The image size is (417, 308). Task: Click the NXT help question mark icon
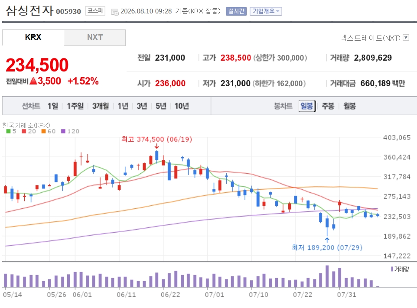[406, 37]
